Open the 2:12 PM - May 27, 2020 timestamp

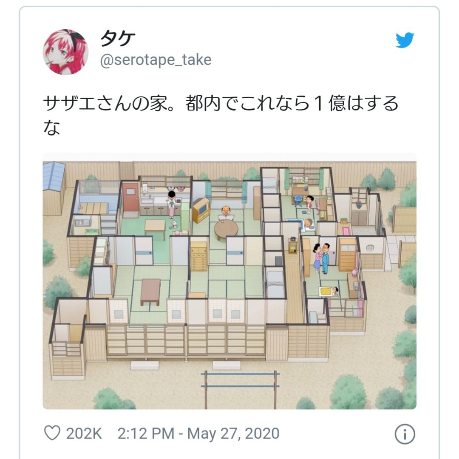198,433
